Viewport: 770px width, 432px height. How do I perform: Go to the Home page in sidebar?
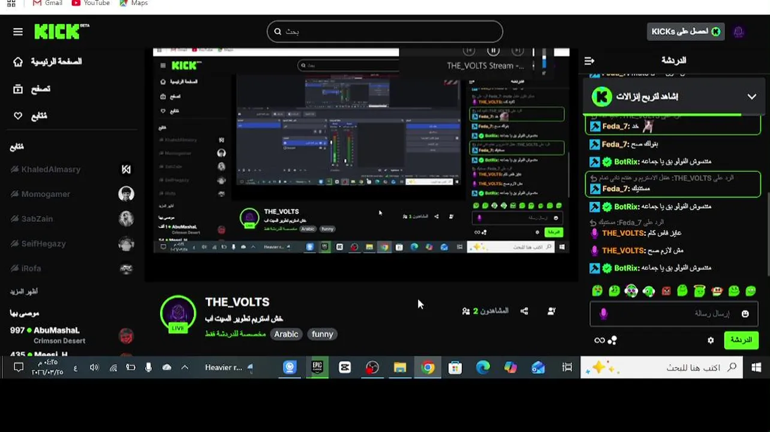click(47, 62)
